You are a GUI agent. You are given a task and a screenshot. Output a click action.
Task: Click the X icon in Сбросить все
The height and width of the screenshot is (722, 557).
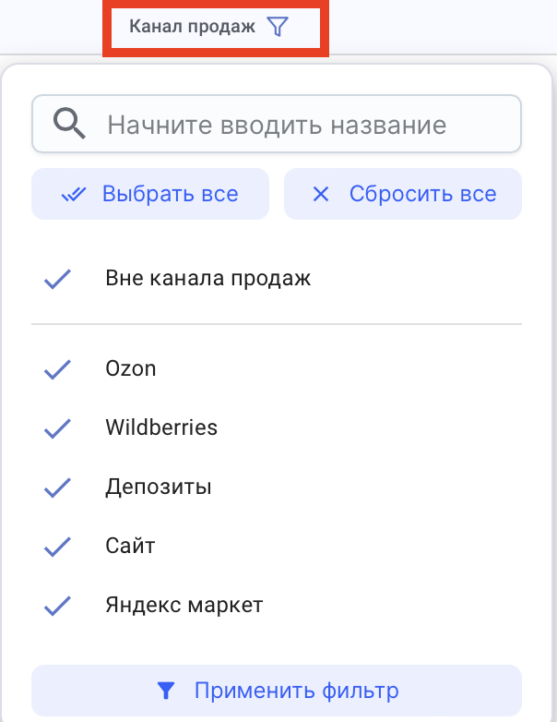[x=321, y=195]
